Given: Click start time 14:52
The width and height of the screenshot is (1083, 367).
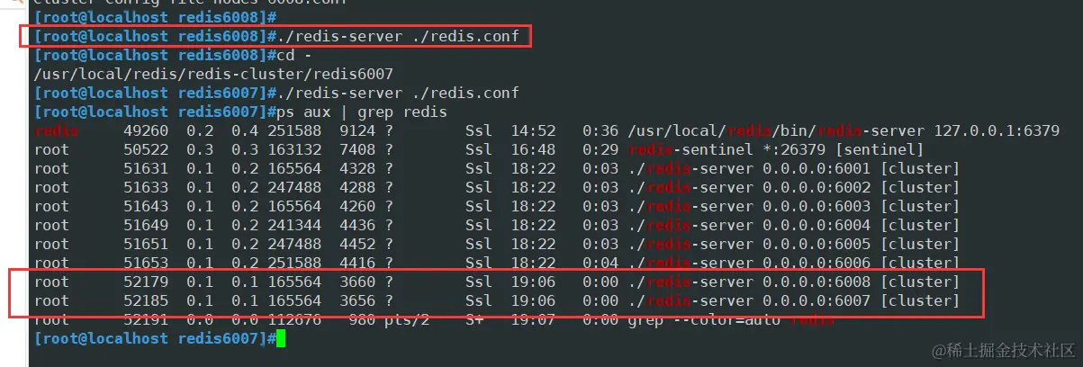Looking at the screenshot, I should (x=533, y=131).
